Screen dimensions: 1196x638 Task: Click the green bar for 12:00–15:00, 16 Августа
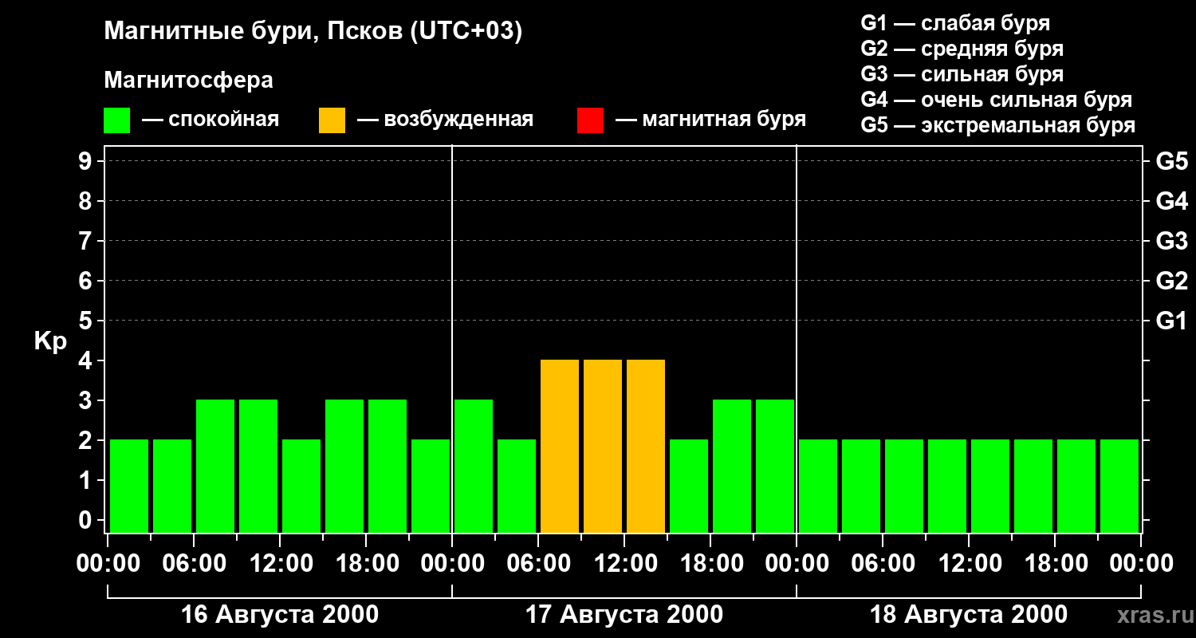(301, 486)
